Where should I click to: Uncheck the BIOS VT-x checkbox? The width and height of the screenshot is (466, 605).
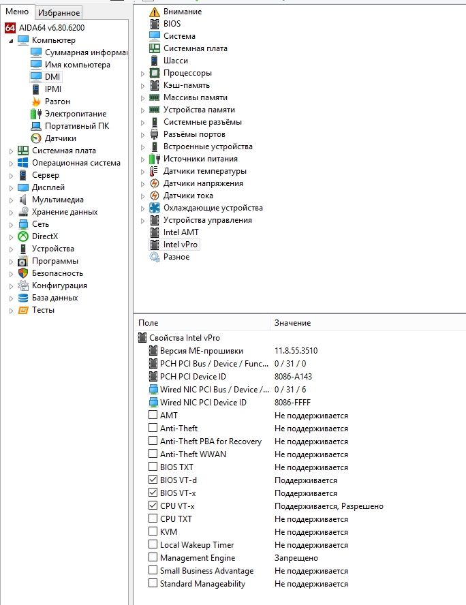153,493
